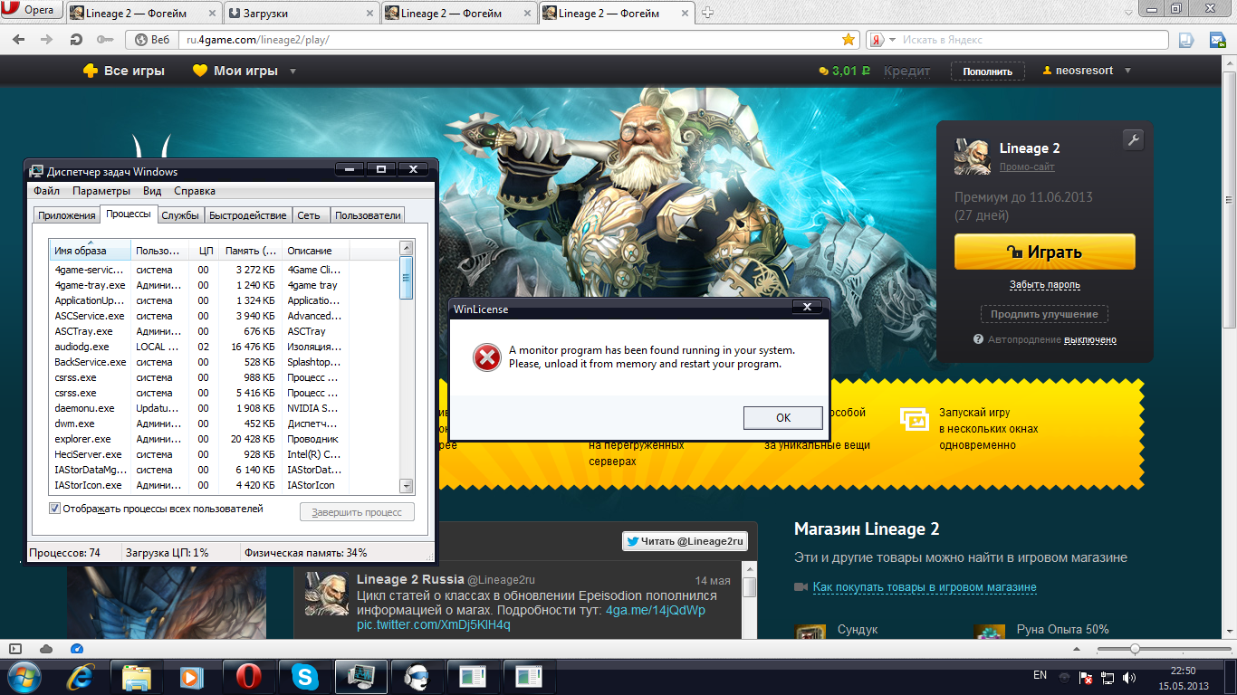The width and height of the screenshot is (1237, 695).
Task: Click Opera Turbo speedometer icon
Action: click(76, 649)
